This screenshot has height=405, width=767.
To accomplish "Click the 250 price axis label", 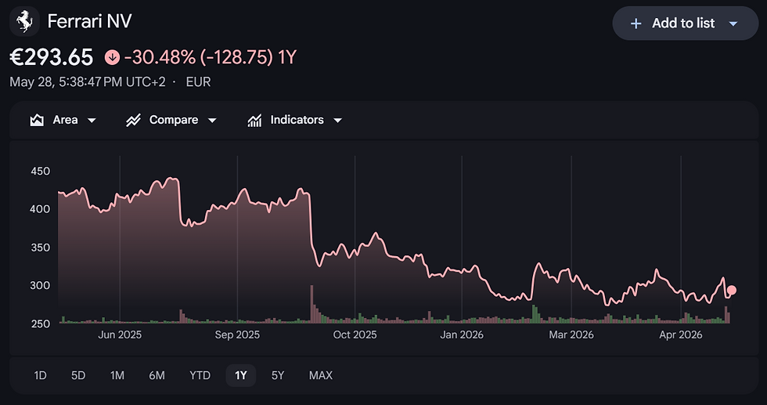I will tap(40, 324).
